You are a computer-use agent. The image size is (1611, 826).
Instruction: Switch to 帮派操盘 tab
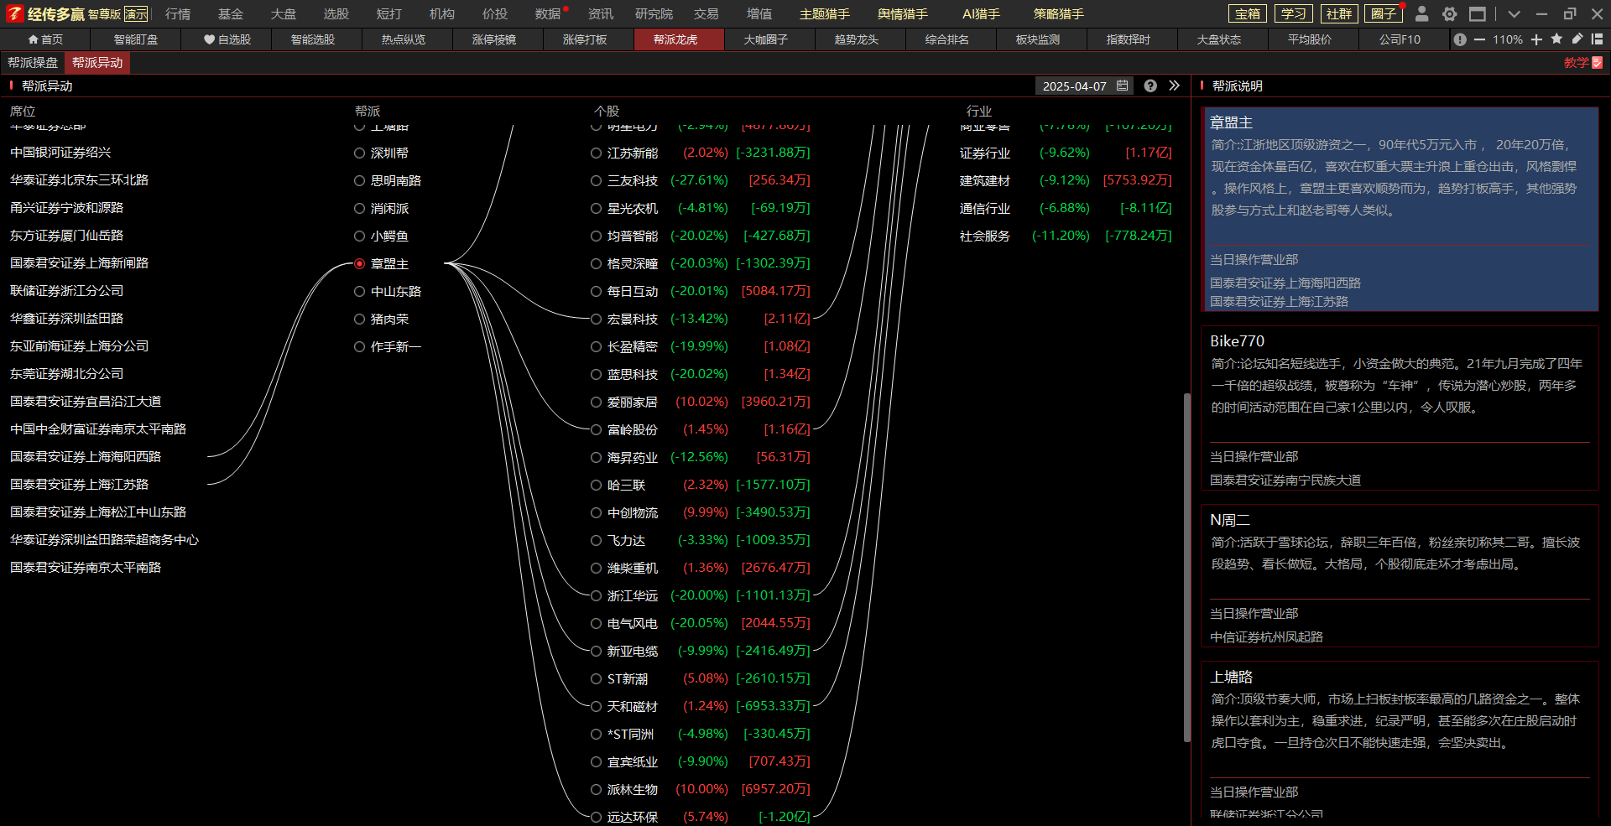pyautogui.click(x=33, y=63)
